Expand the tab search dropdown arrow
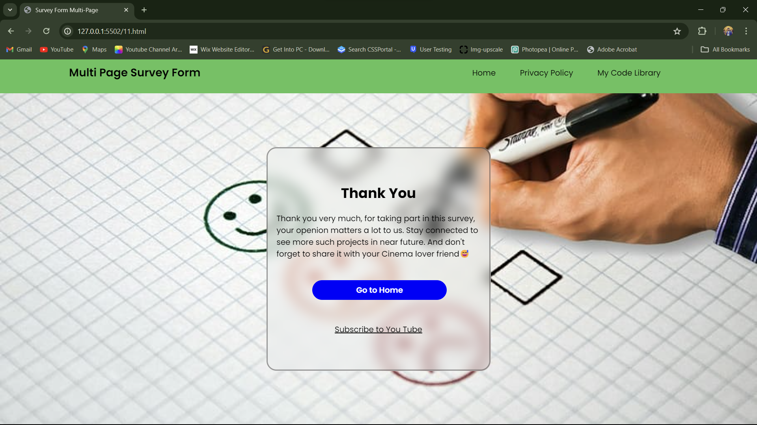This screenshot has width=757, height=425. 10,10
